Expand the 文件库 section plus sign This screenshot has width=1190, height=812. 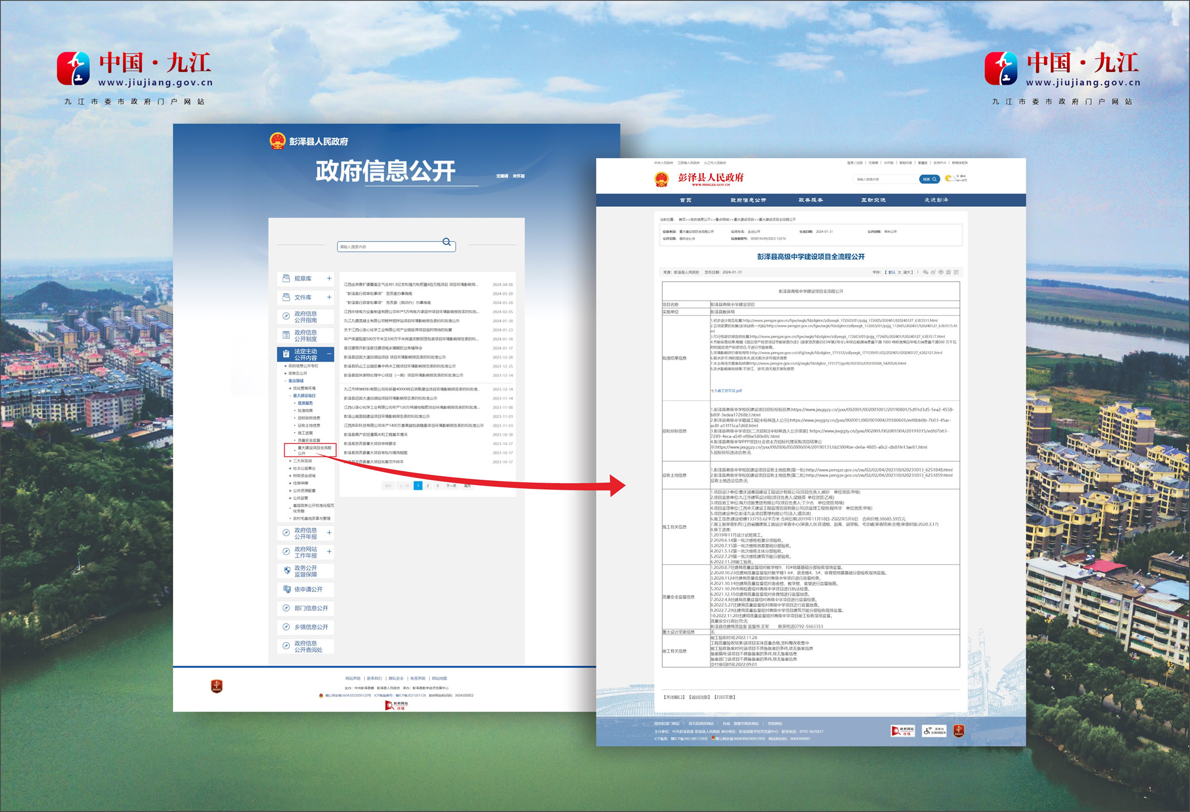(x=329, y=297)
